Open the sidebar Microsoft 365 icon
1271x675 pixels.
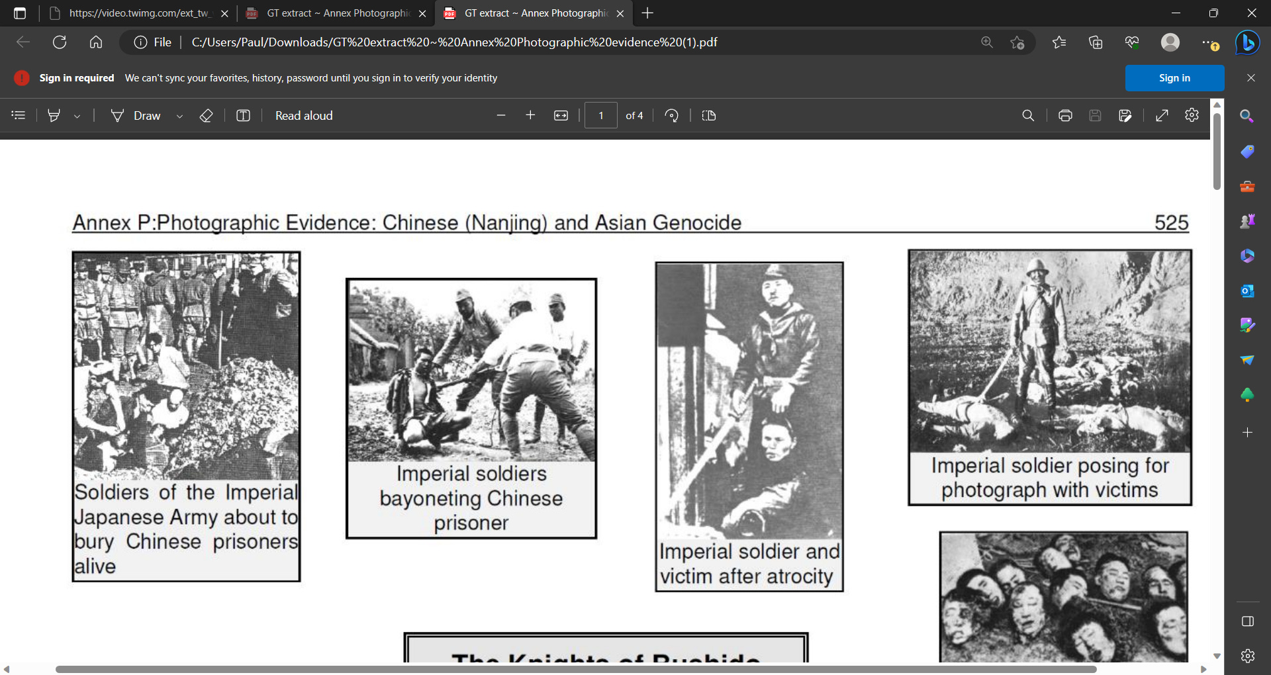1247,255
